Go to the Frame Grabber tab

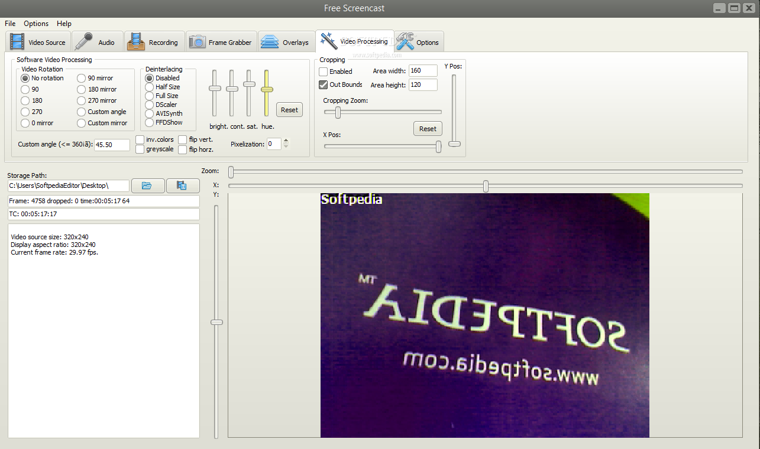222,42
